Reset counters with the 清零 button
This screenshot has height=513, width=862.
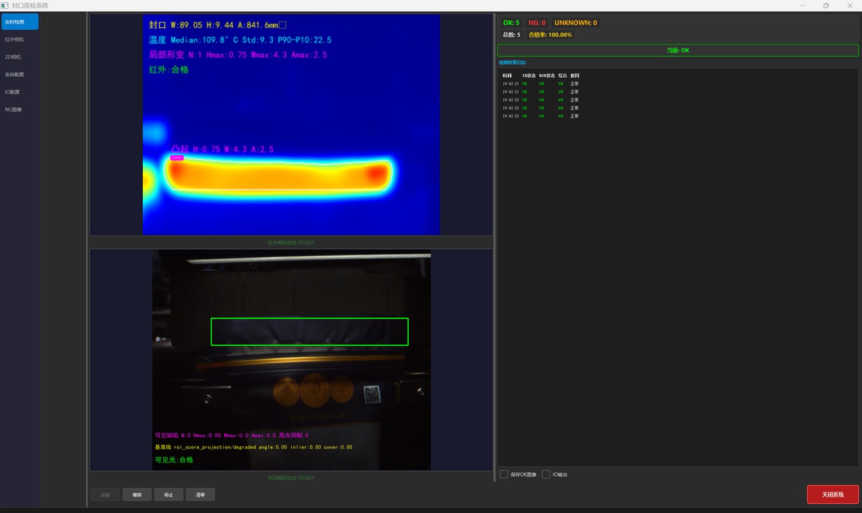coord(200,495)
